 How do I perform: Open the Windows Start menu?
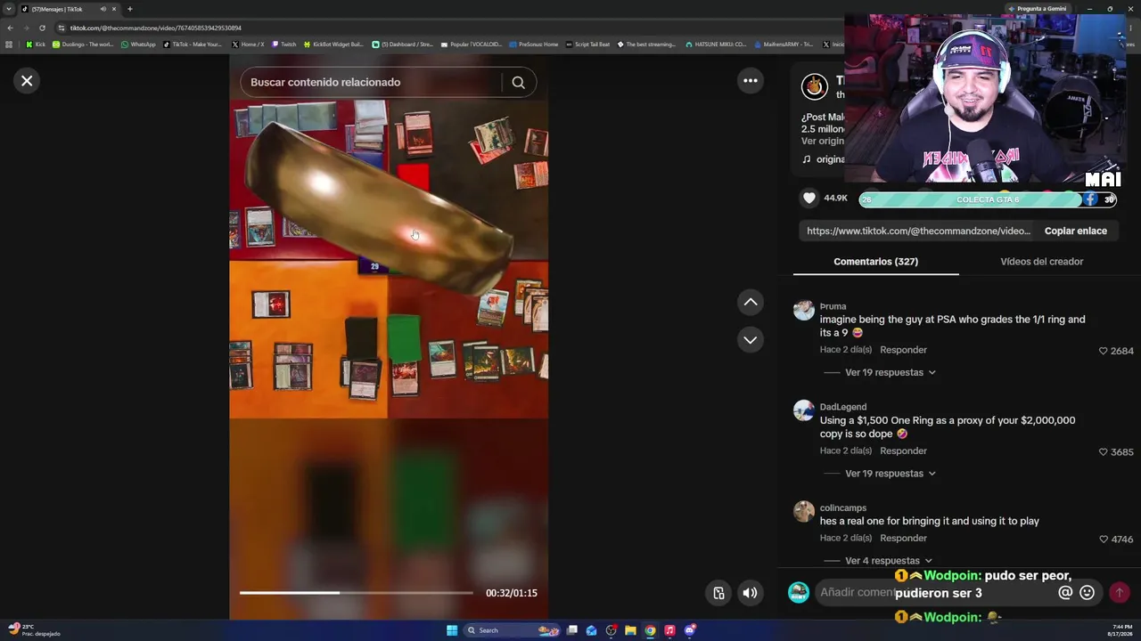[x=452, y=630]
